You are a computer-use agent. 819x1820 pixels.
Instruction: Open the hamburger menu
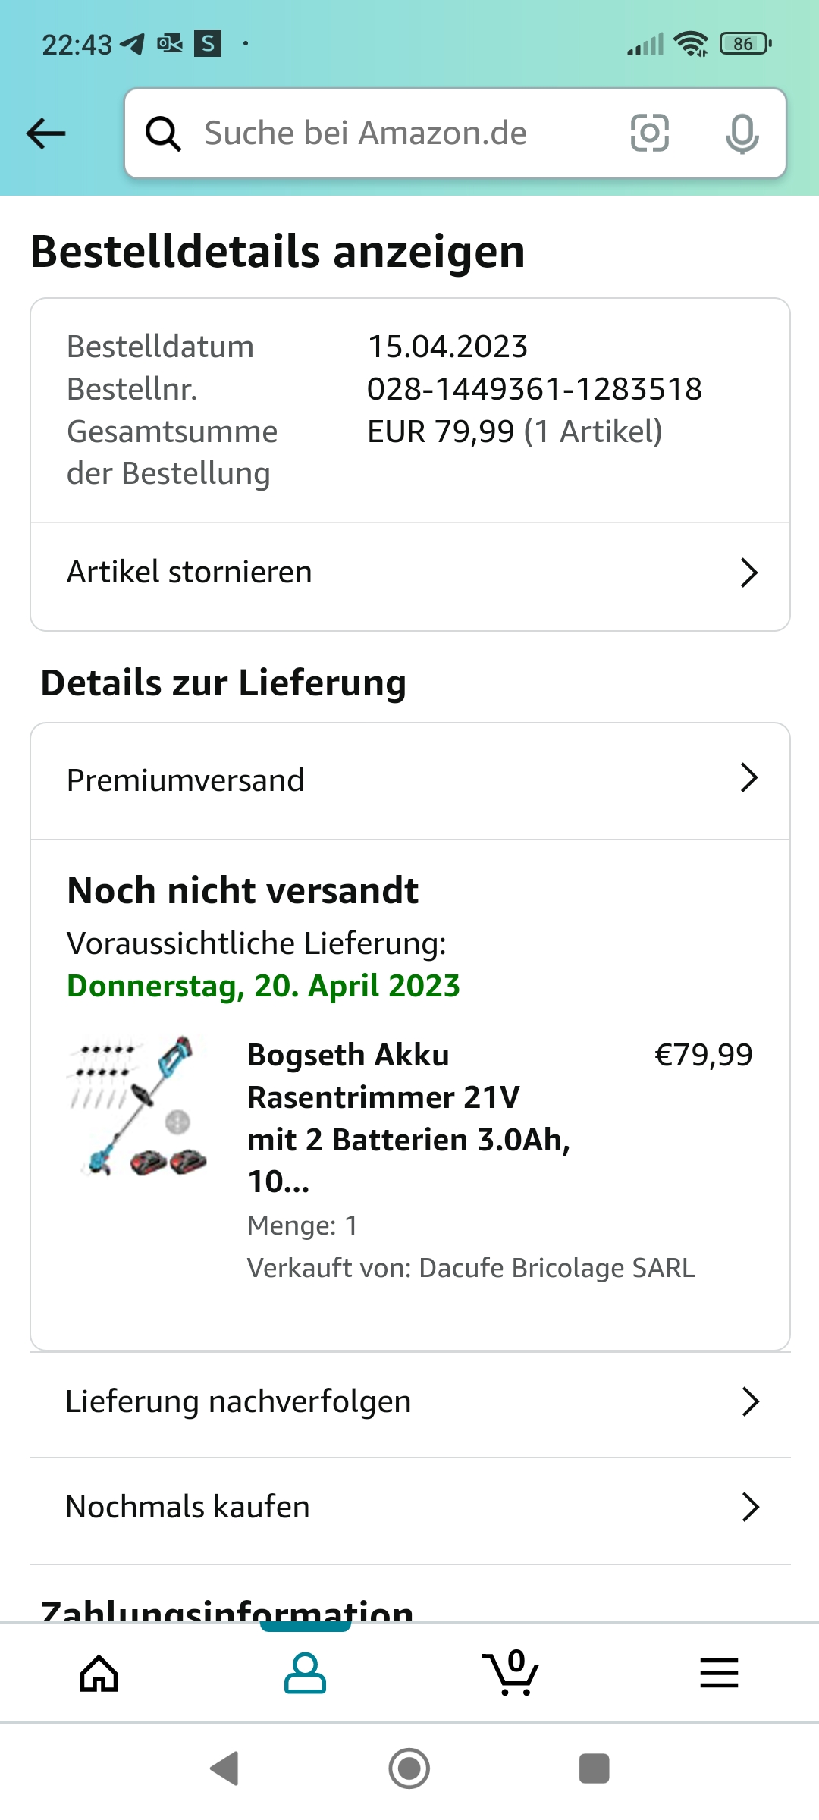(719, 1673)
